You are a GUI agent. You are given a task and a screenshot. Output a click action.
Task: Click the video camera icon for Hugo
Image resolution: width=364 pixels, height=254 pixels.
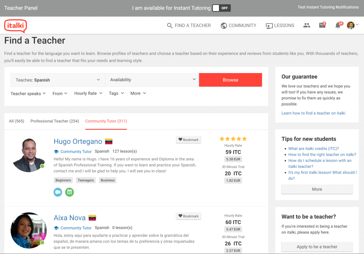pyautogui.click(x=58, y=192)
